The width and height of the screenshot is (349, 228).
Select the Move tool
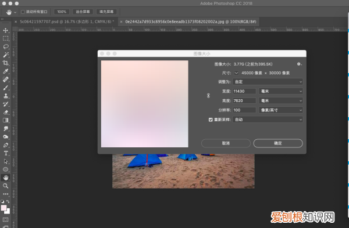pyautogui.click(x=6, y=30)
